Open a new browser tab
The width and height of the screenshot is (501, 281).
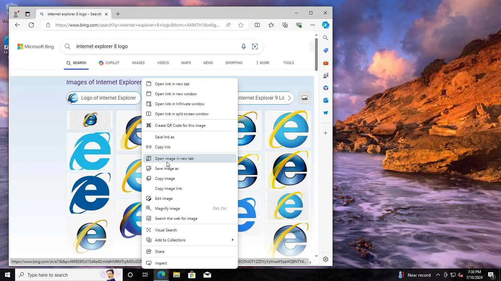(x=118, y=14)
